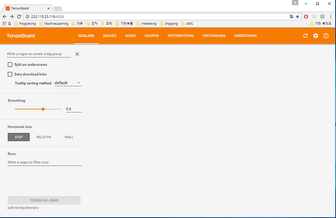Focus the filter runs regex input
The width and height of the screenshot is (336, 218).
point(45,162)
